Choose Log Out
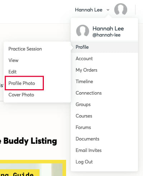This screenshot has height=176, width=143. pyautogui.click(x=105, y=162)
